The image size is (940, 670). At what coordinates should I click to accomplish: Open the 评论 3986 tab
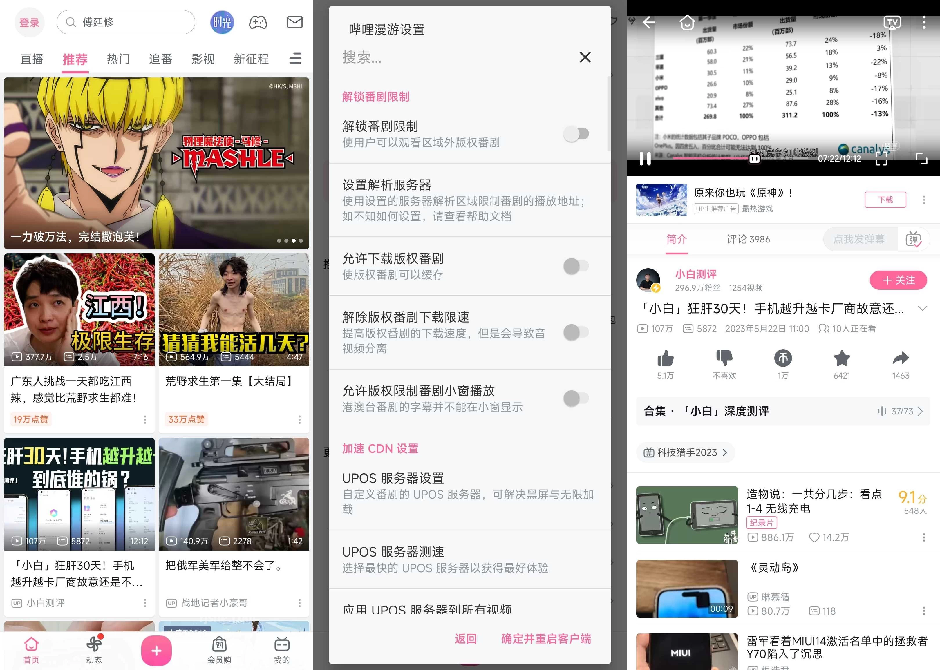(748, 239)
